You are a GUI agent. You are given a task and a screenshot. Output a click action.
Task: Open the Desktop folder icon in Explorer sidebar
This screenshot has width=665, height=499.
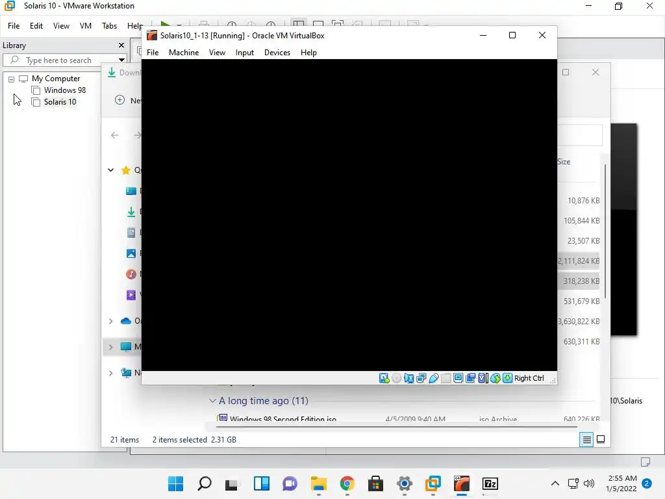click(x=131, y=191)
